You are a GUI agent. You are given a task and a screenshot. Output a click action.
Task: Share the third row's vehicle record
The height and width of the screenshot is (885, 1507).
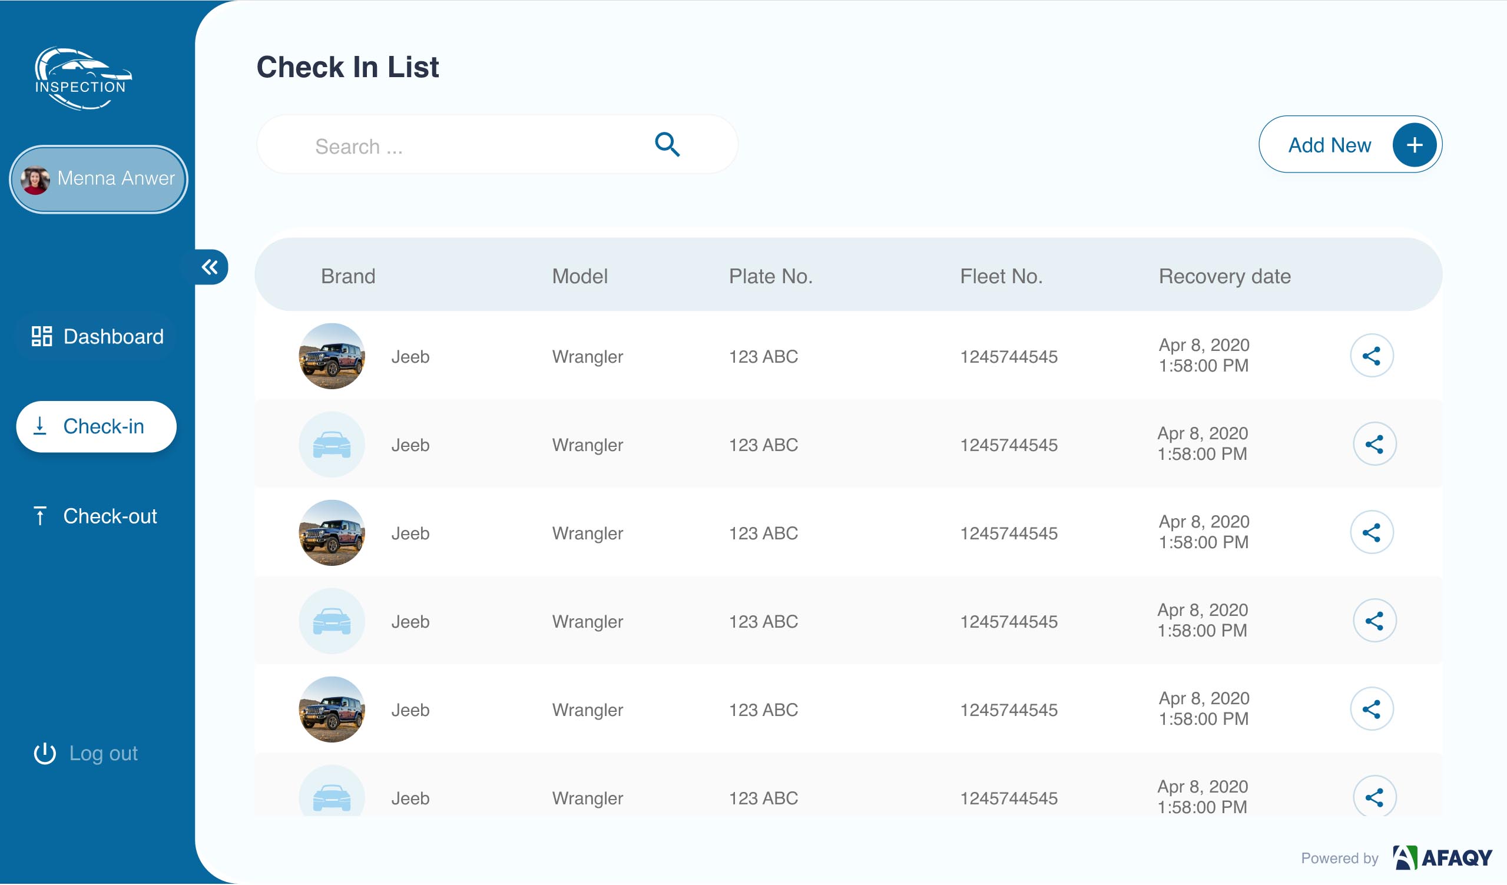click(x=1373, y=533)
